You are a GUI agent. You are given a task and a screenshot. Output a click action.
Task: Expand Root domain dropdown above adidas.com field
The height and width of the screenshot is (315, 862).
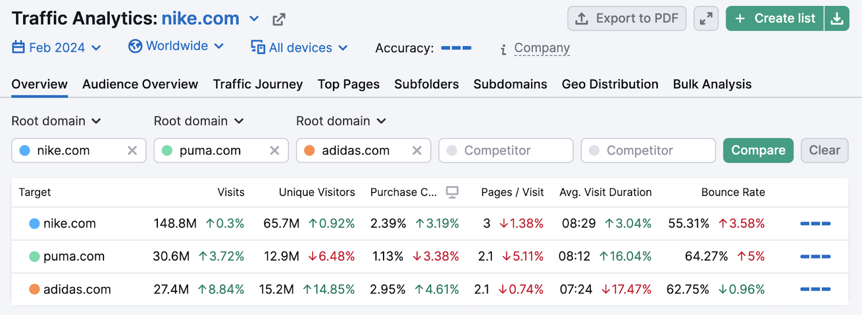(x=341, y=121)
